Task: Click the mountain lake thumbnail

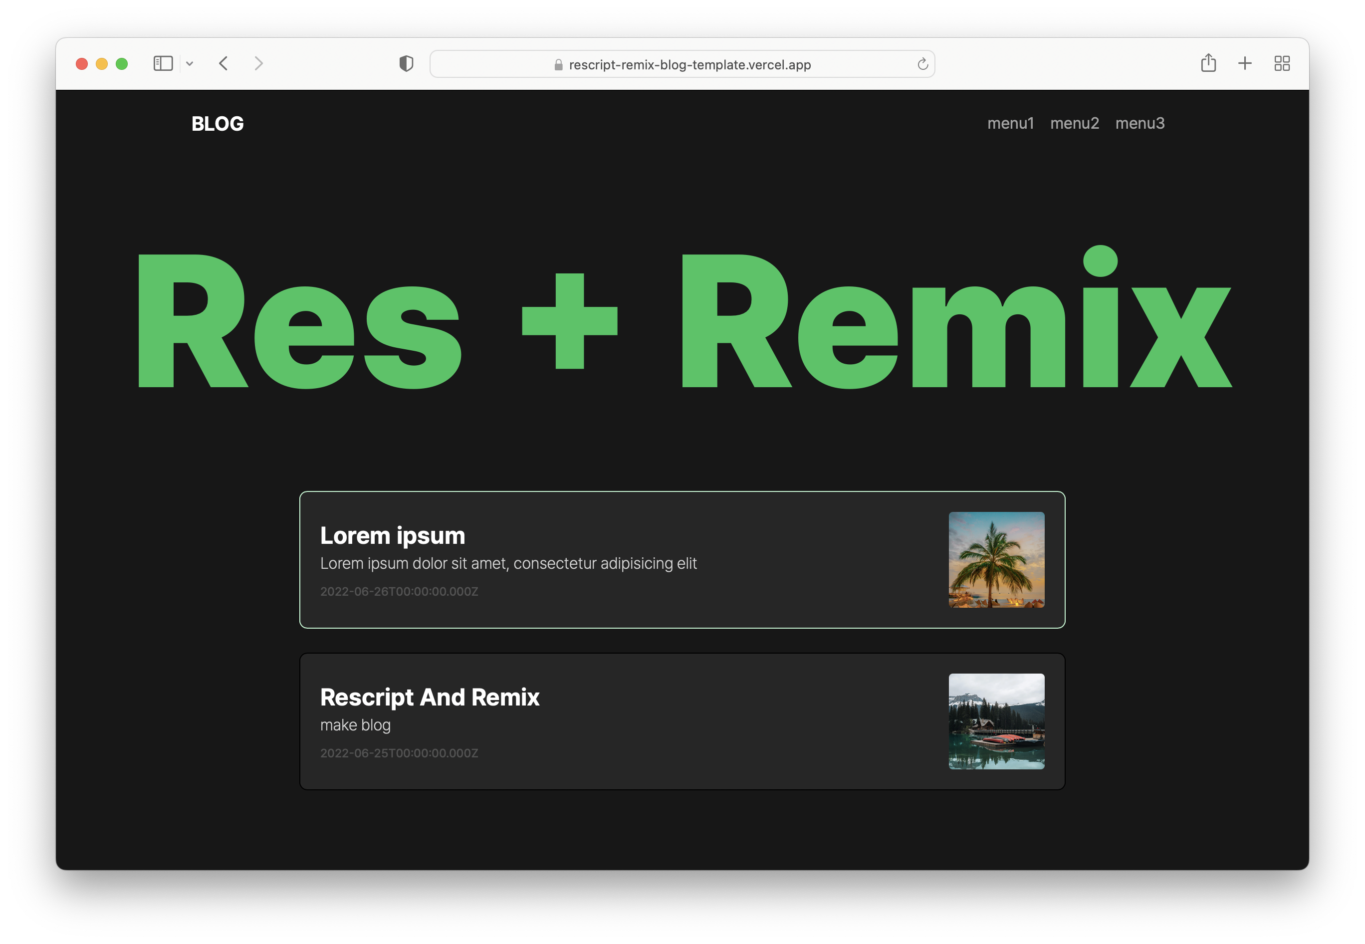Action: click(x=996, y=721)
